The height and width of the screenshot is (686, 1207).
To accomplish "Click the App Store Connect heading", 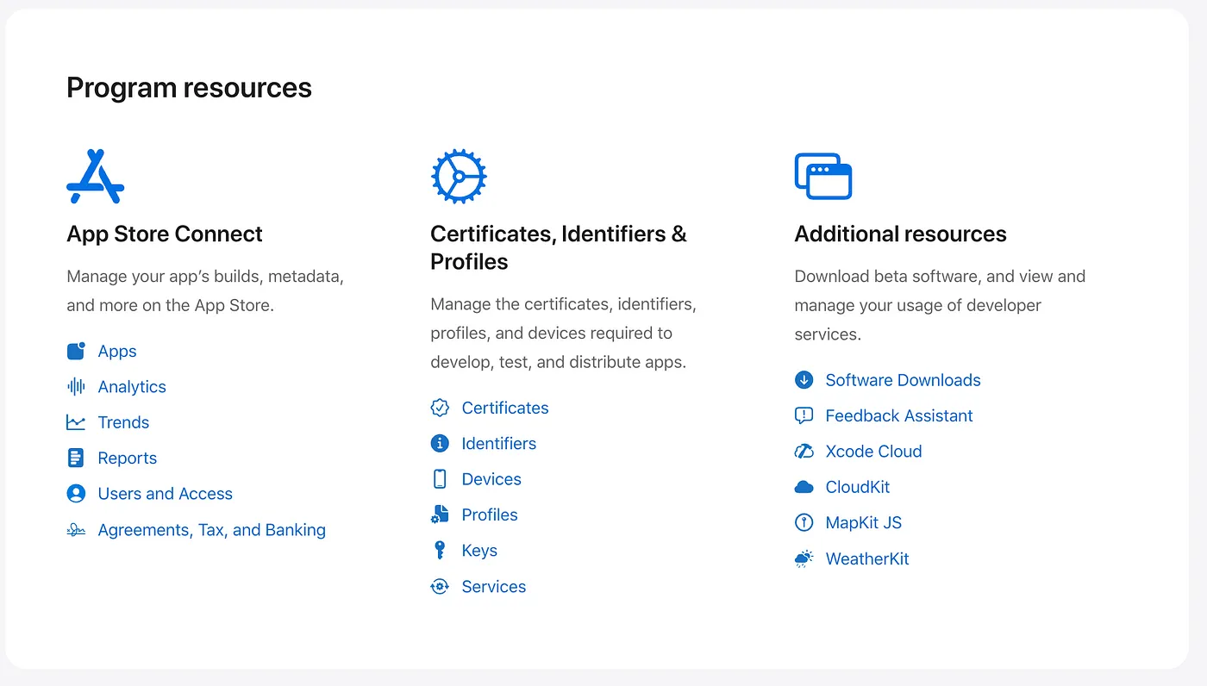I will [165, 234].
